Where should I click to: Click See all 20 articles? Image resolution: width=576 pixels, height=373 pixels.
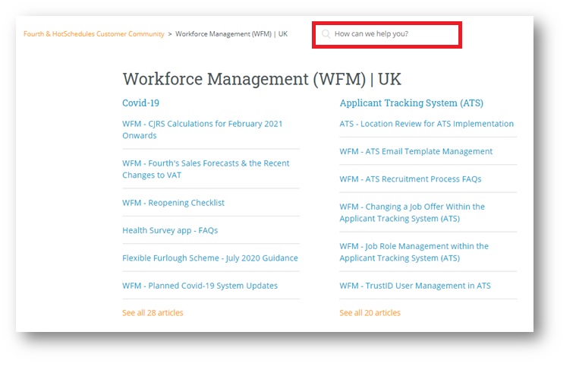370,313
